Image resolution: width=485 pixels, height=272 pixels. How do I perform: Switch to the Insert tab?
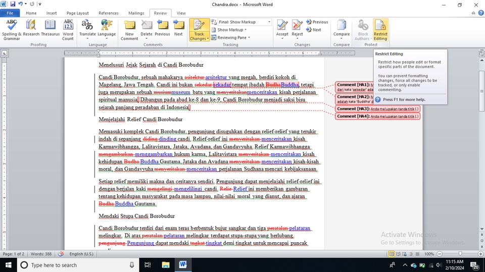[x=52, y=13]
